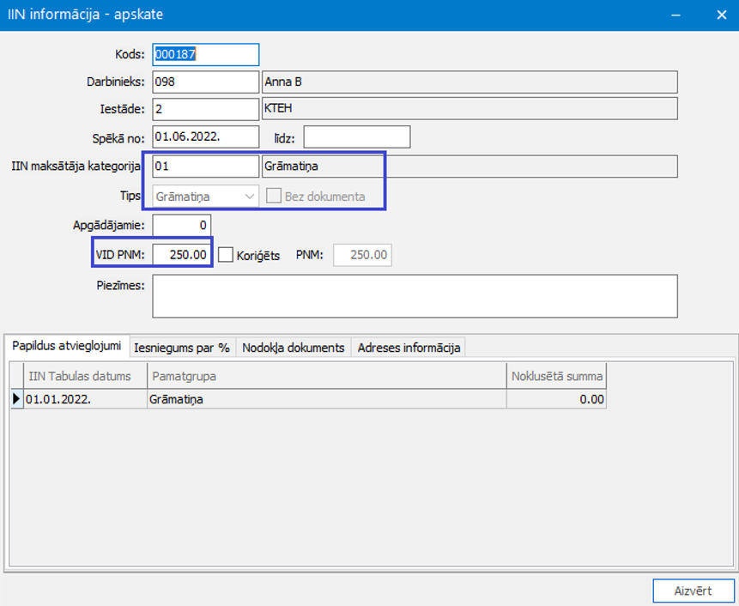739x606 pixels.
Task: Click the Spēkā no date field
Action: (205, 137)
